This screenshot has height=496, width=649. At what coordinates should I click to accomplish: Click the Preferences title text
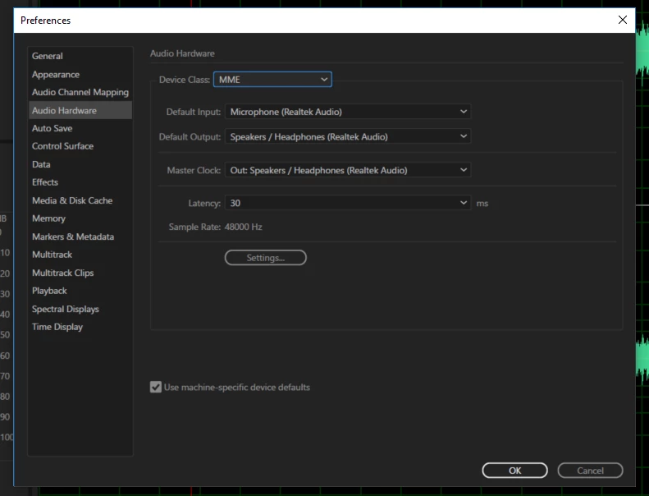coord(45,21)
